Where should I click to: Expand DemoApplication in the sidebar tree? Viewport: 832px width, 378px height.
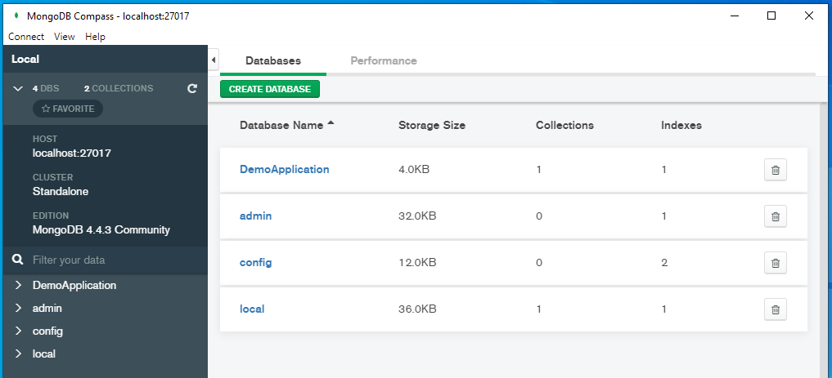click(19, 286)
